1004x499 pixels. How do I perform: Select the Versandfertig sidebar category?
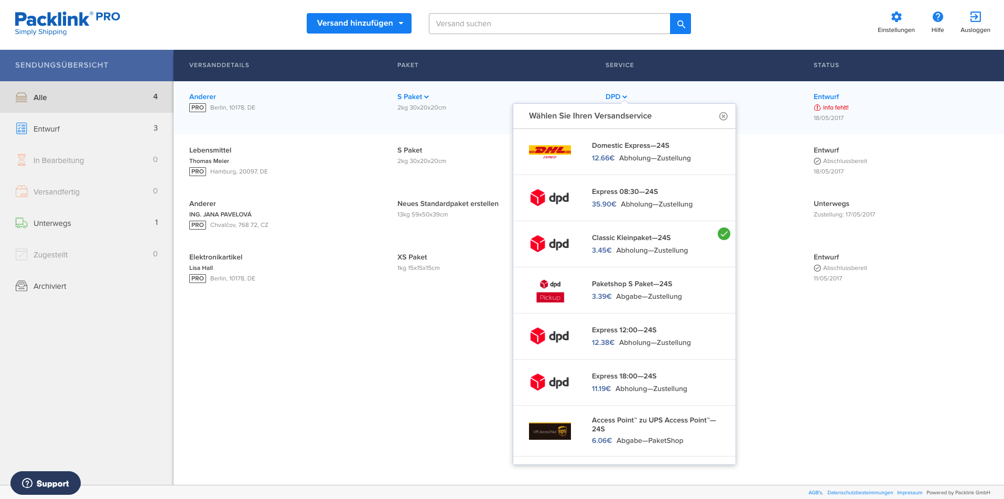[87, 191]
